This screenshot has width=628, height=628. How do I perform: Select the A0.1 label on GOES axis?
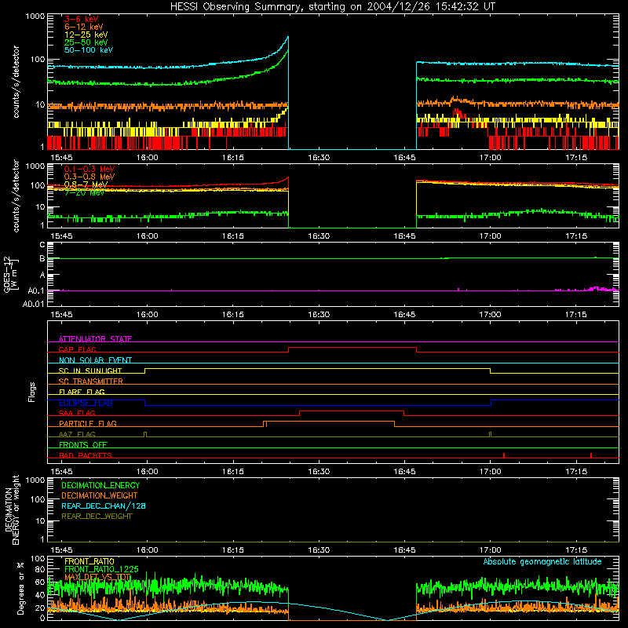(x=36, y=290)
